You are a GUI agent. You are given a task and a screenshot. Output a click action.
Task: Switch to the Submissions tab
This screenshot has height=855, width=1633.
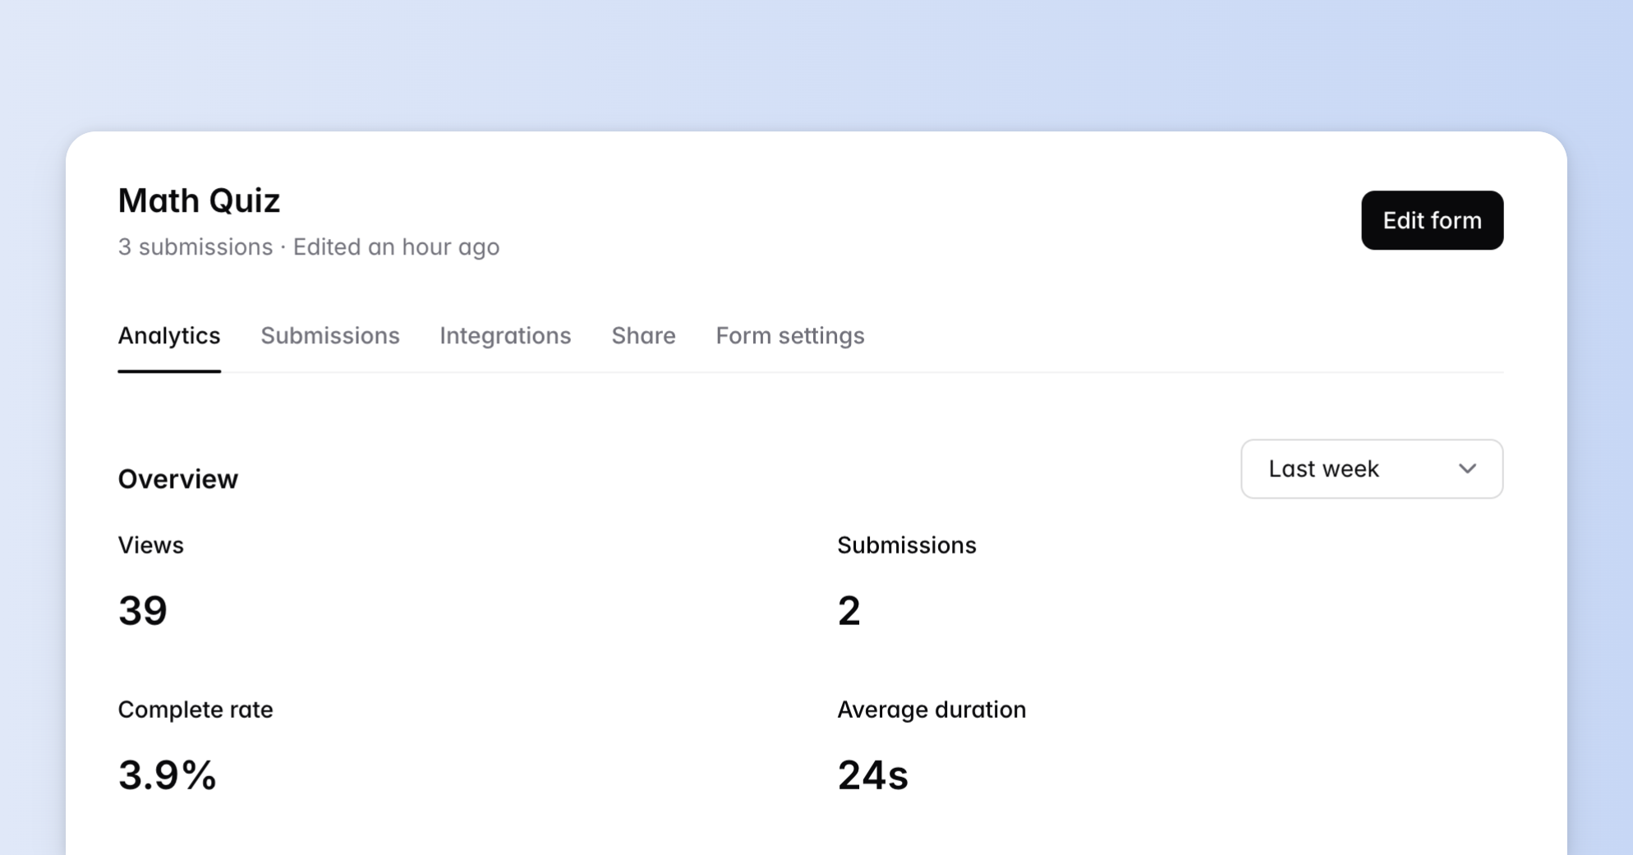pyautogui.click(x=329, y=336)
